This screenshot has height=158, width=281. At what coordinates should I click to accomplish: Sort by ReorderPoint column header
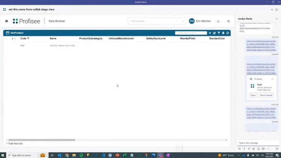tap(188, 38)
